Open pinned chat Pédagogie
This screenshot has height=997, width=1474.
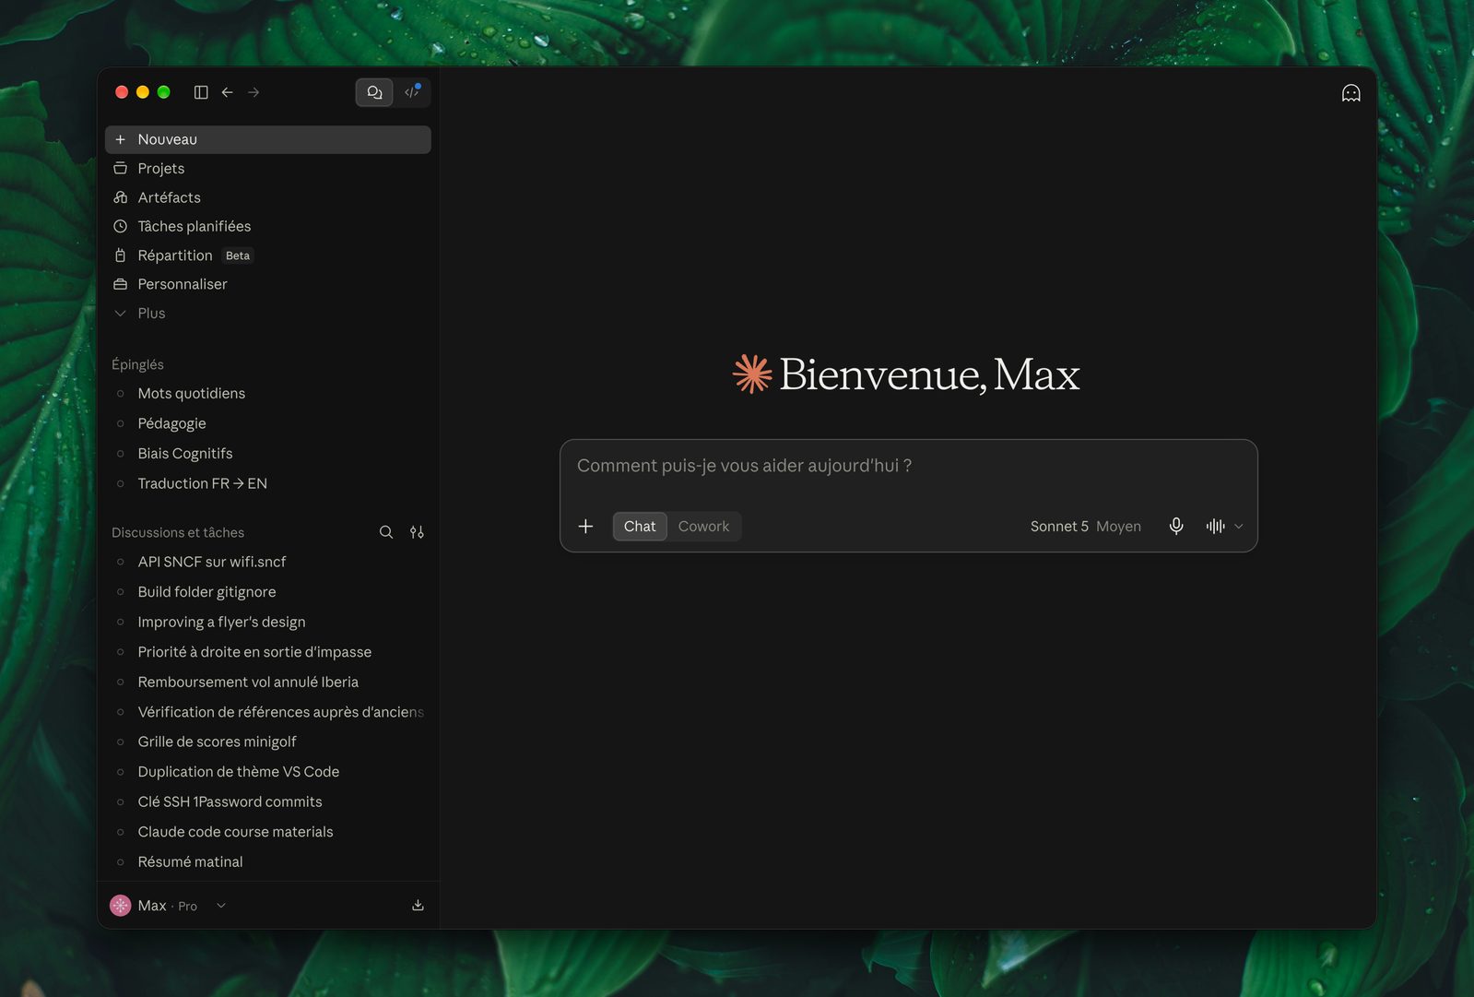[x=268, y=423]
